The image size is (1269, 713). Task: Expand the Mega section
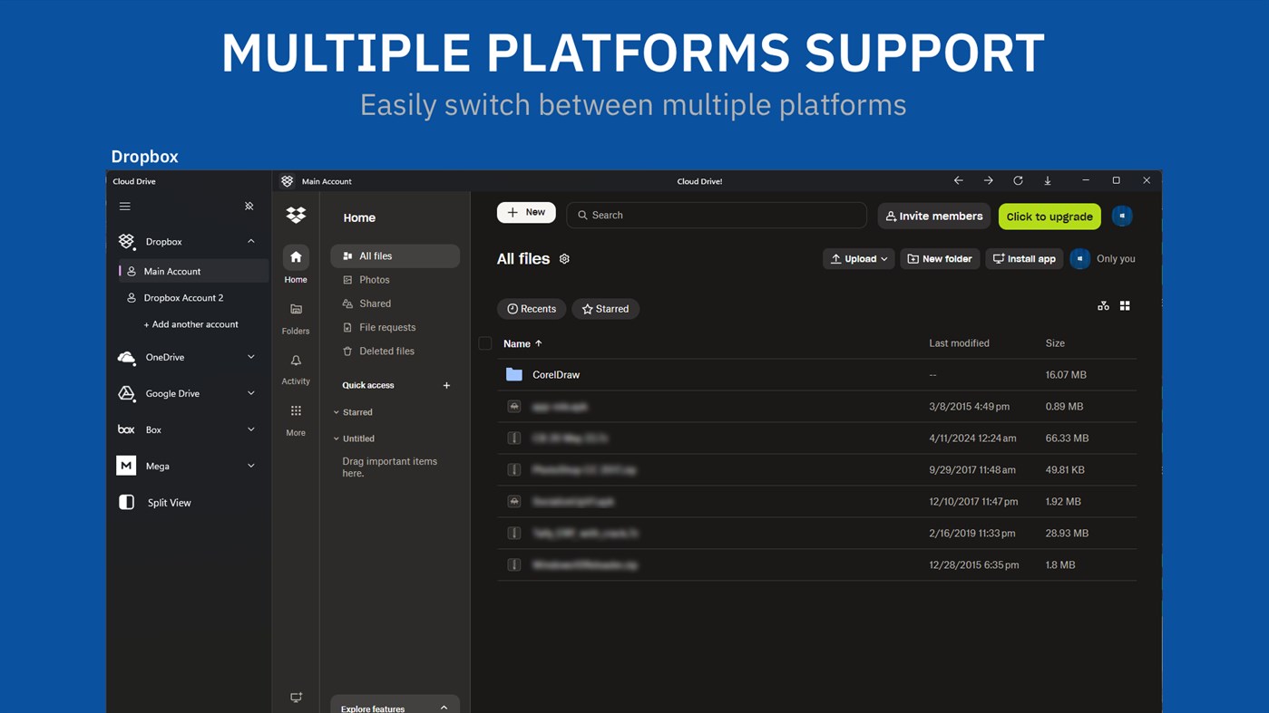point(251,466)
